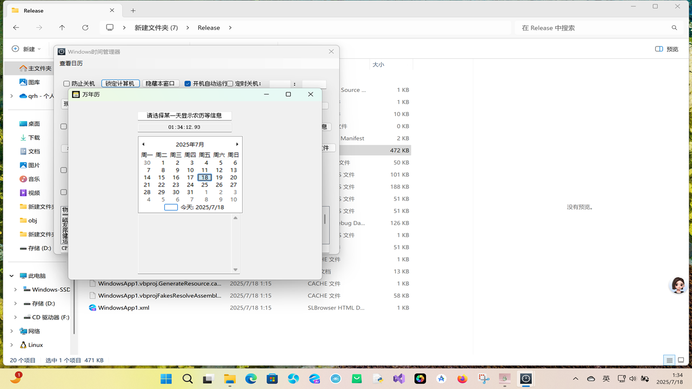Expand the 此电脑 tree node
The width and height of the screenshot is (692, 389).
(x=12, y=276)
